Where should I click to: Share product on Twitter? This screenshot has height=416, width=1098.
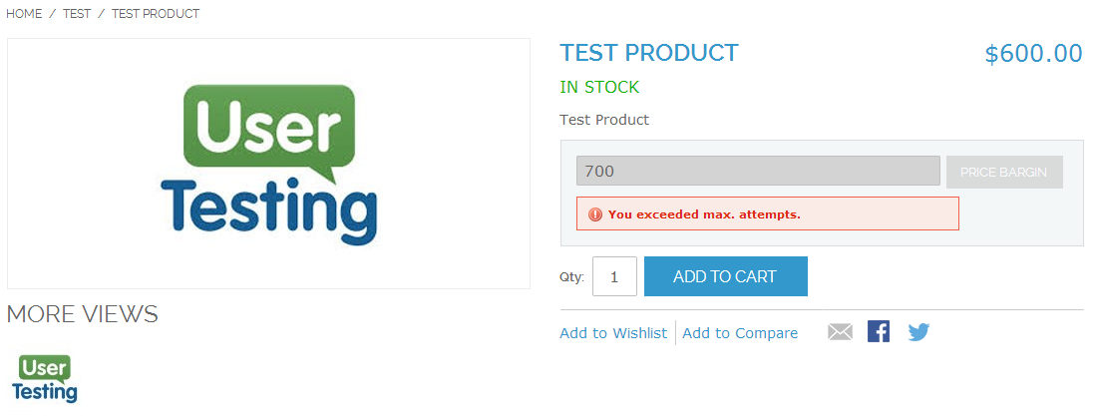(918, 332)
